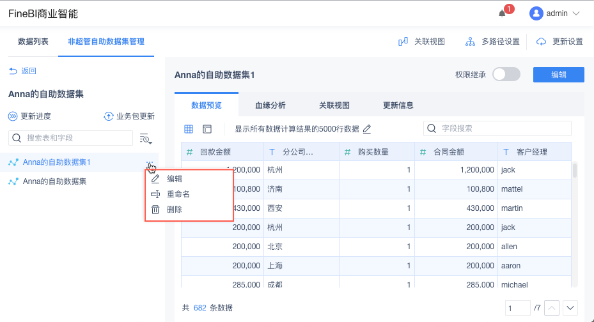This screenshot has height=322, width=594.
Task: Switch to table grid view icon
Action: click(x=189, y=129)
